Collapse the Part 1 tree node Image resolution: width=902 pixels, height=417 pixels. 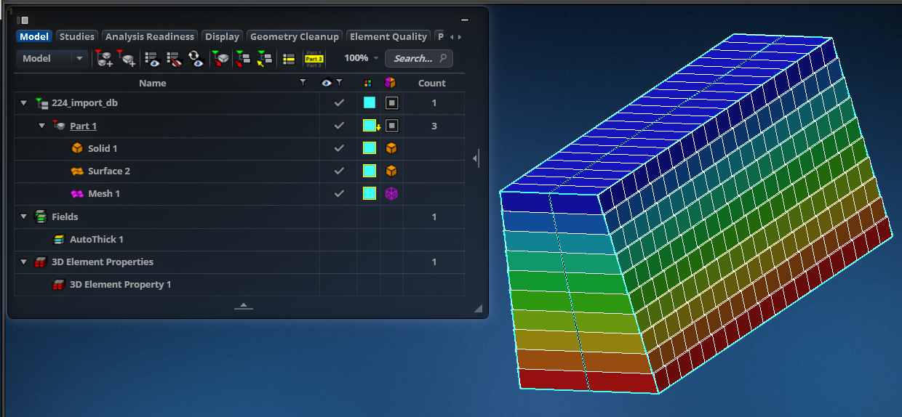coord(41,126)
